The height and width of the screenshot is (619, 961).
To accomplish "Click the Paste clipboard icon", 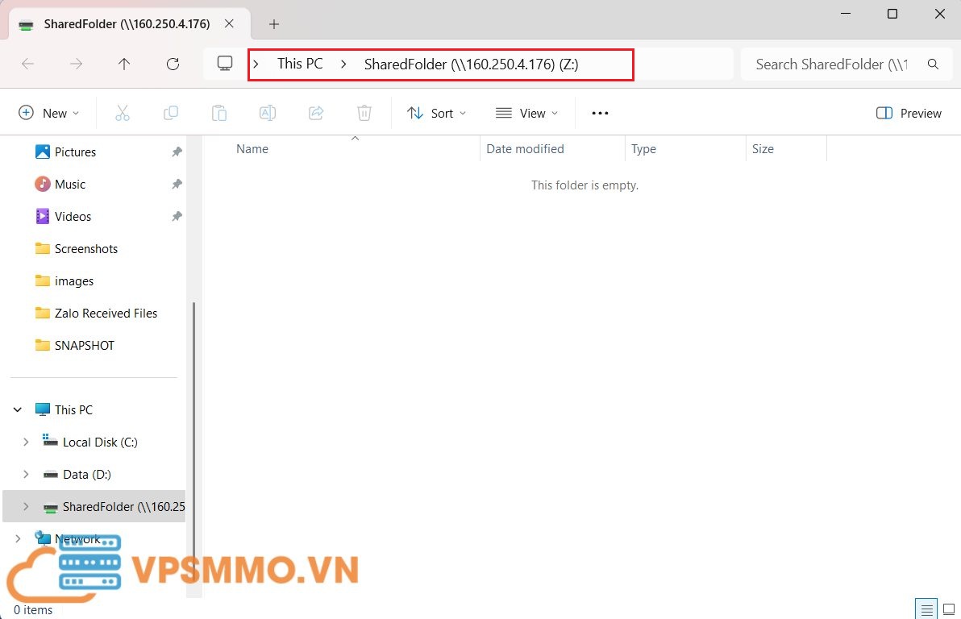I will tap(219, 114).
